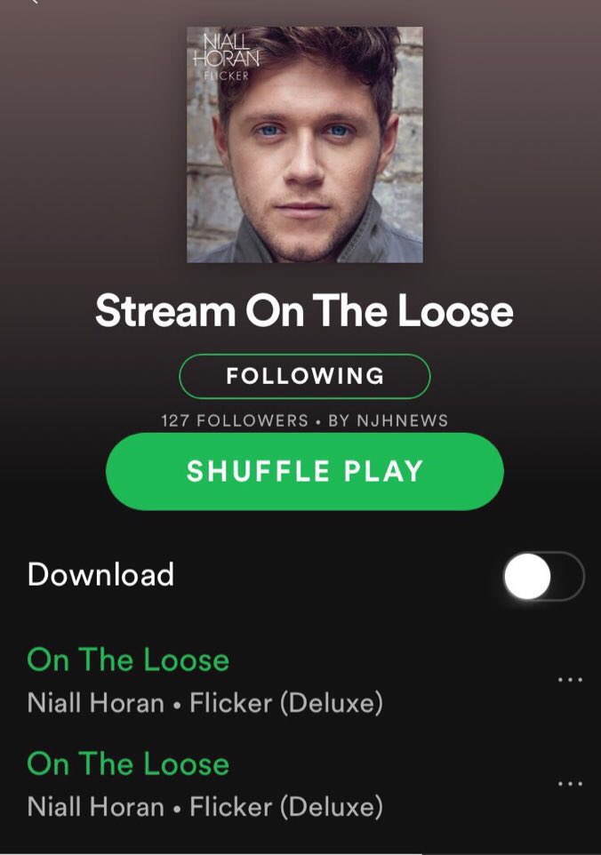Viewport: 601px width, 855px height.
Task: Go back using the partially visible top-left arrow
Action: pyautogui.click(x=35, y=2)
